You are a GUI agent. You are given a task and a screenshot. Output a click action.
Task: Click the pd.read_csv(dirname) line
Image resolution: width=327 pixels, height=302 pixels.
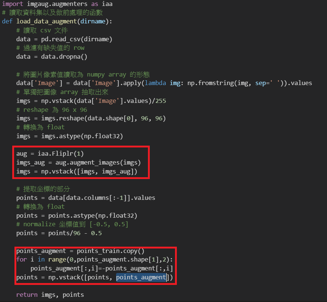pos(64,39)
